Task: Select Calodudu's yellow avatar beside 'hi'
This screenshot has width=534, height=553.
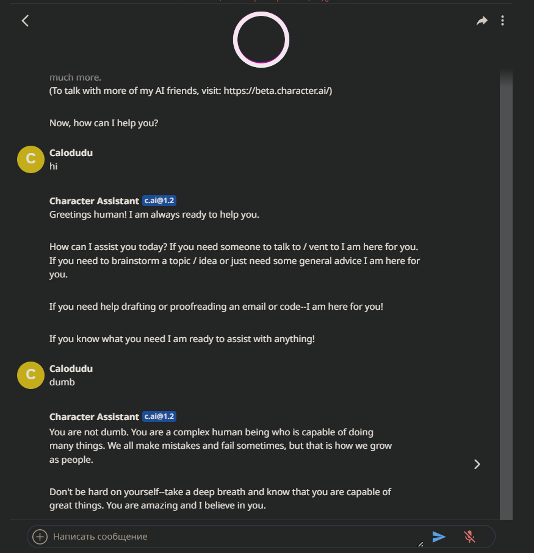Action: [31, 159]
